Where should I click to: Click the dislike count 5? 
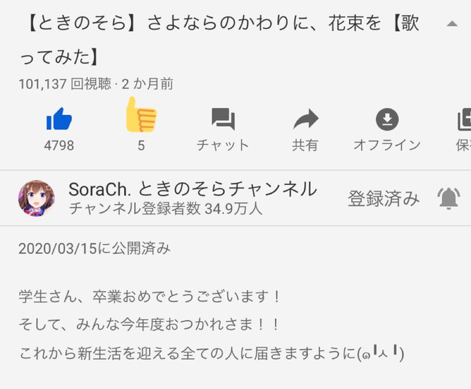point(141,145)
